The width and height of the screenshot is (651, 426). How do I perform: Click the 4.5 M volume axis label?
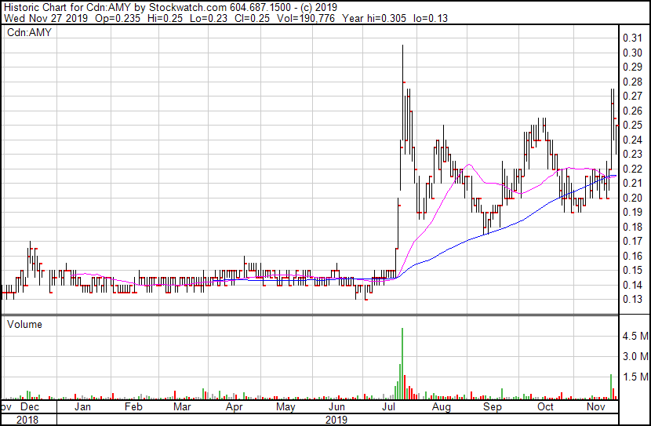click(635, 336)
